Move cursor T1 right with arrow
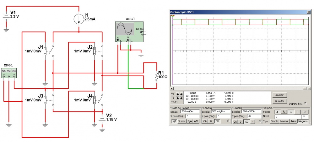The height and width of the screenshot is (142, 314). point(181,94)
